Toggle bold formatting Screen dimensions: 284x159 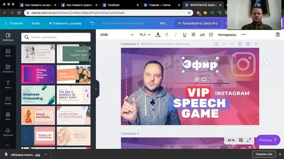tap(167, 34)
